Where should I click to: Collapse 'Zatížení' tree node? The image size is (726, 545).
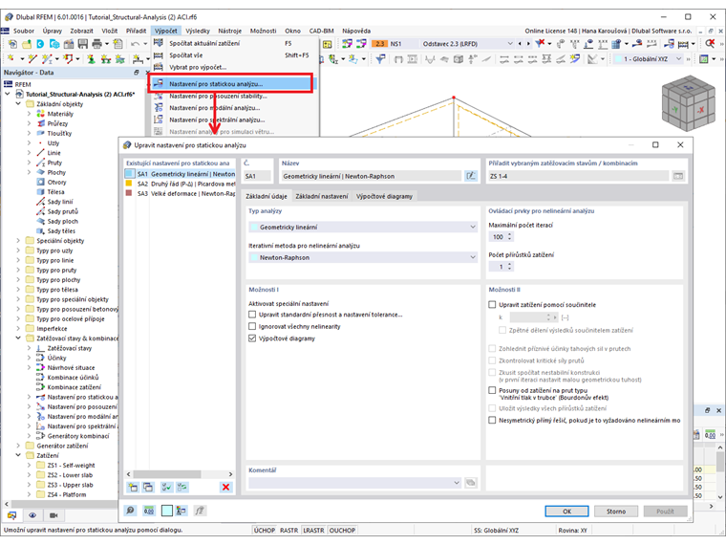point(18,455)
